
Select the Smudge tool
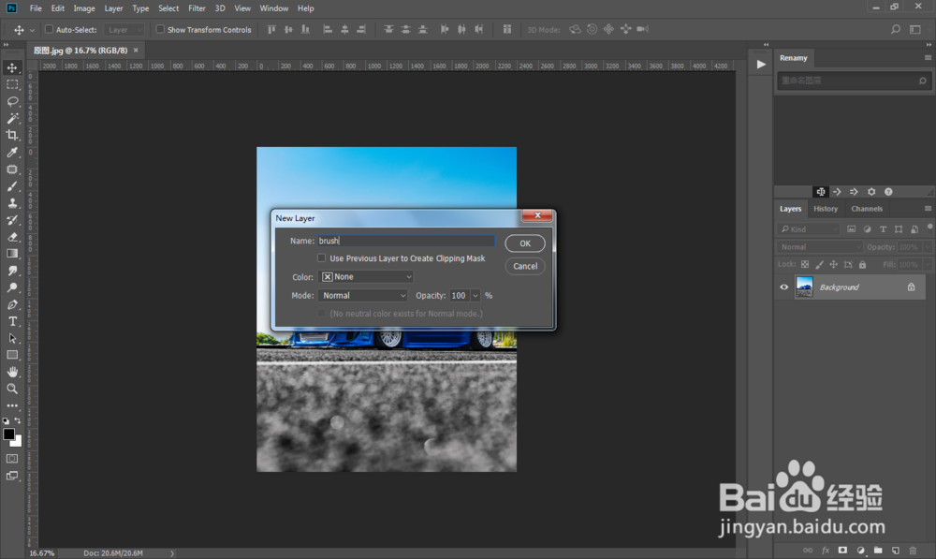coord(12,271)
